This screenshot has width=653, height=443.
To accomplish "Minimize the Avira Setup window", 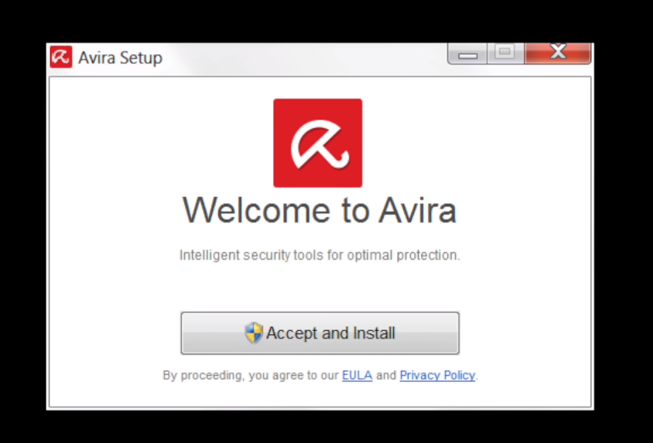I will 468,53.
